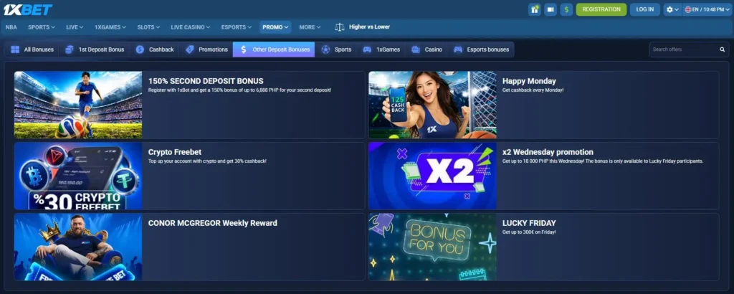Click the 1st Deposit Bonus coins icon
734x294 pixels.
[x=70, y=49]
